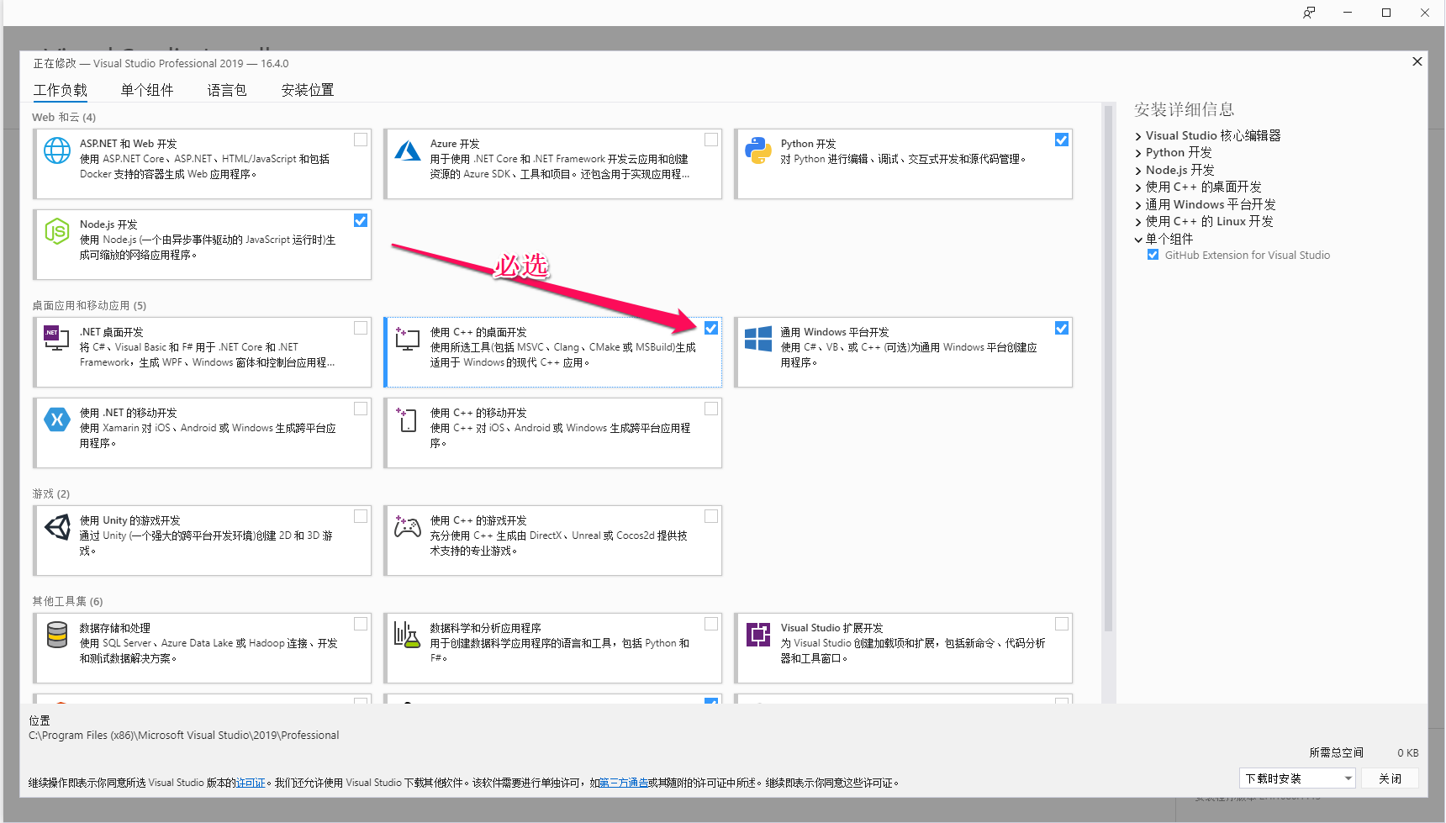Expand 使用 C++ 的 Linux 开发 details
The image size is (1446, 823).
click(1138, 222)
